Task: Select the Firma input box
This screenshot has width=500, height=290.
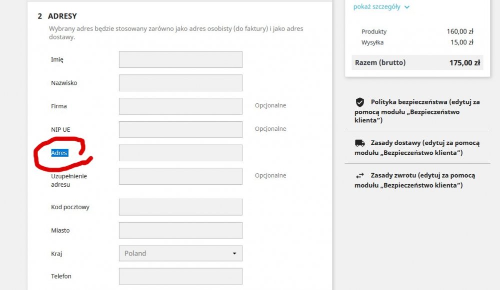Action: tap(180, 106)
